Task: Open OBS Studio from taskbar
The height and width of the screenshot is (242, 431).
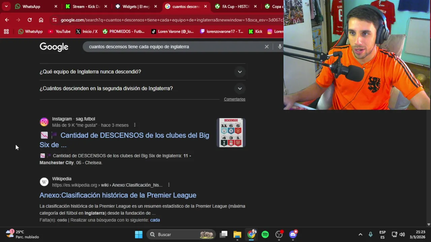Action: tap(279, 234)
